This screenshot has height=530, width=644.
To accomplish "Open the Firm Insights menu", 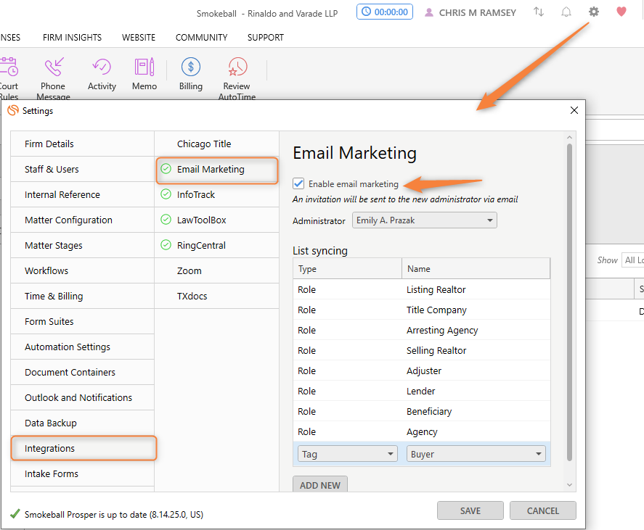I will click(73, 37).
